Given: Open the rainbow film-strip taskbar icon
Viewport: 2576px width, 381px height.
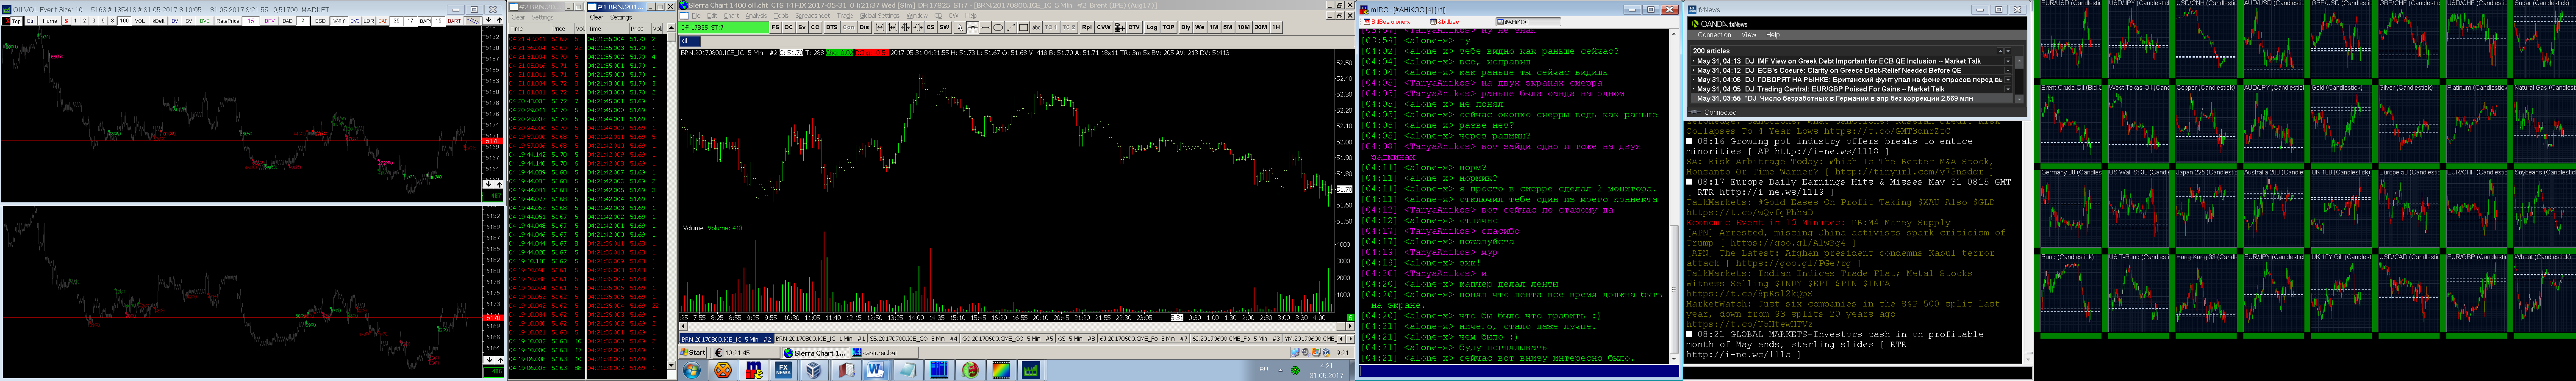Looking at the screenshot, I should coord(1001,370).
